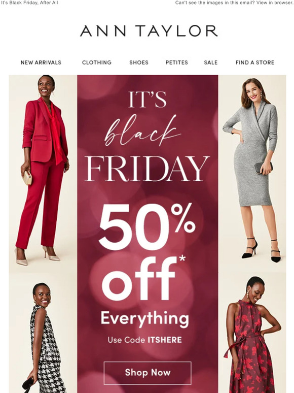The image size is (294, 393).
Task: Select the Sale navigation link
Action: point(211,62)
